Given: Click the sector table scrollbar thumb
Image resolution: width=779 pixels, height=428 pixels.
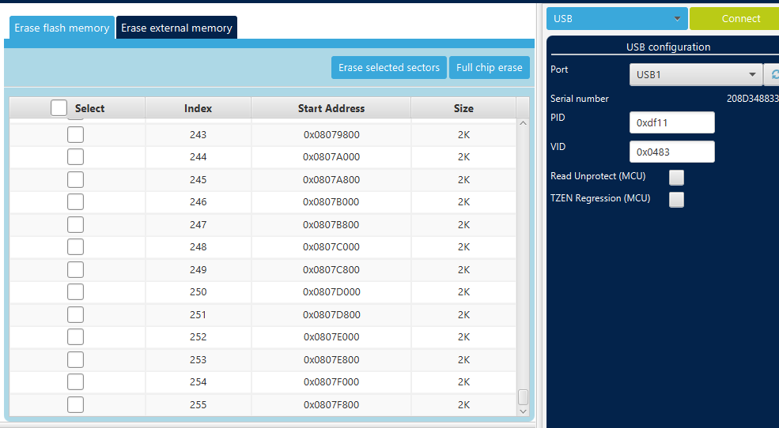Looking at the screenshot, I should 523,397.
